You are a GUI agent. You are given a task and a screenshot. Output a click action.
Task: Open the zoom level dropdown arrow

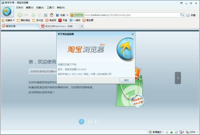click(198, 132)
